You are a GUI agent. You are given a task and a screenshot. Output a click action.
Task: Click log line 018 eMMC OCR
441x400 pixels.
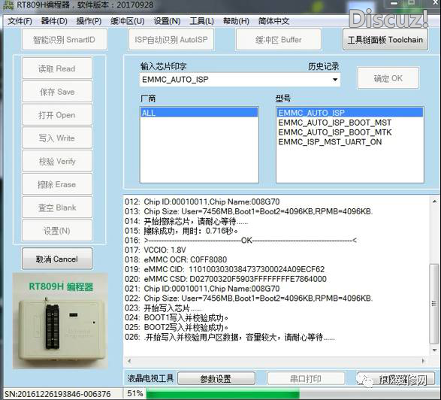[176, 259]
